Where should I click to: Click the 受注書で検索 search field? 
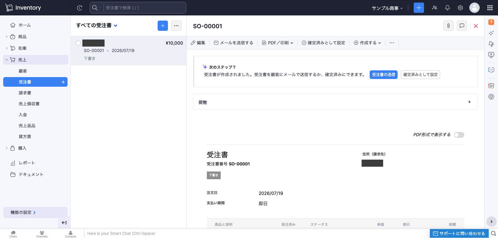[x=145, y=8]
